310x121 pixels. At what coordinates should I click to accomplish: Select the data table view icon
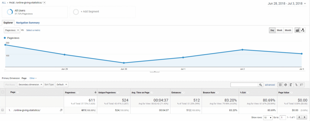[x=280, y=85]
